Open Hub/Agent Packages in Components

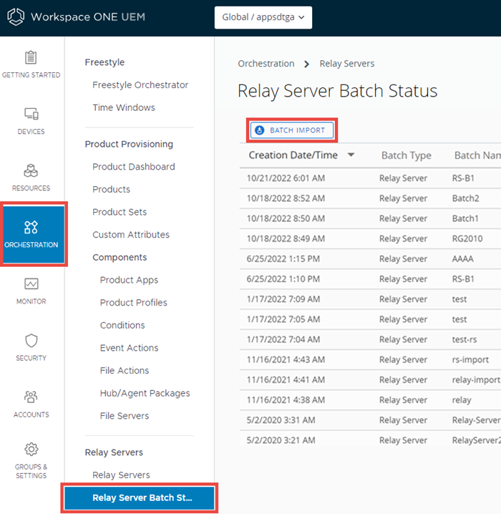(145, 393)
